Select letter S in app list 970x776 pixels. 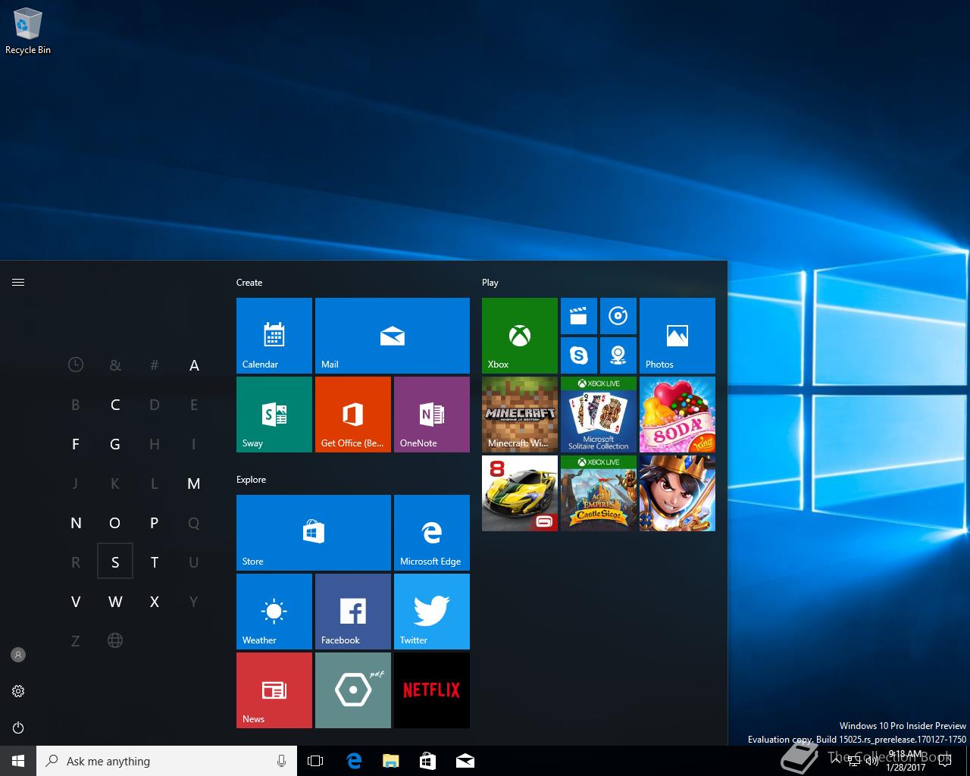coord(115,562)
